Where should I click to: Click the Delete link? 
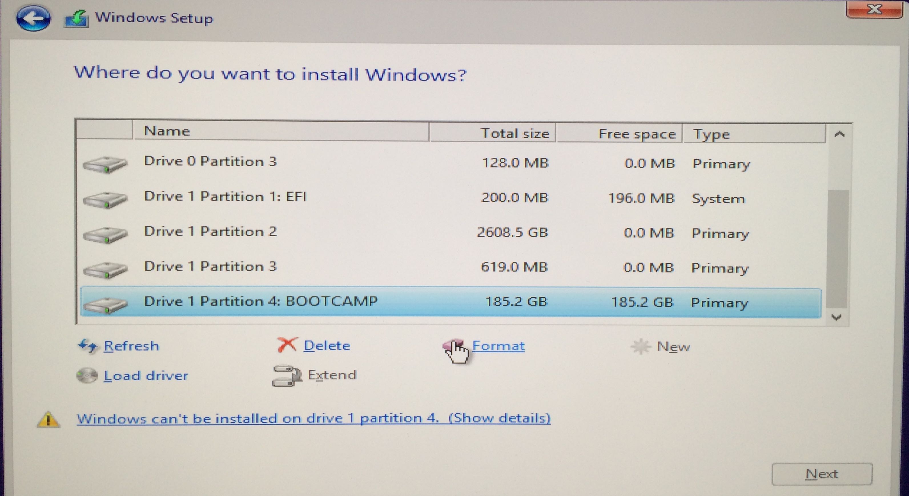point(327,345)
